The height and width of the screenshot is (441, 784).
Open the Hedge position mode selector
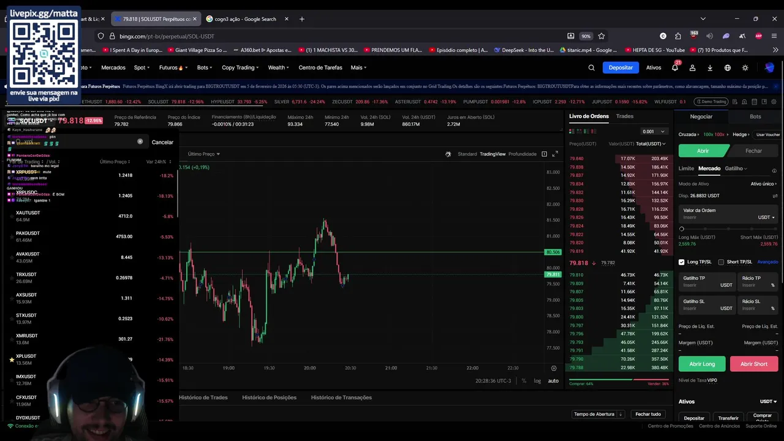pos(741,134)
